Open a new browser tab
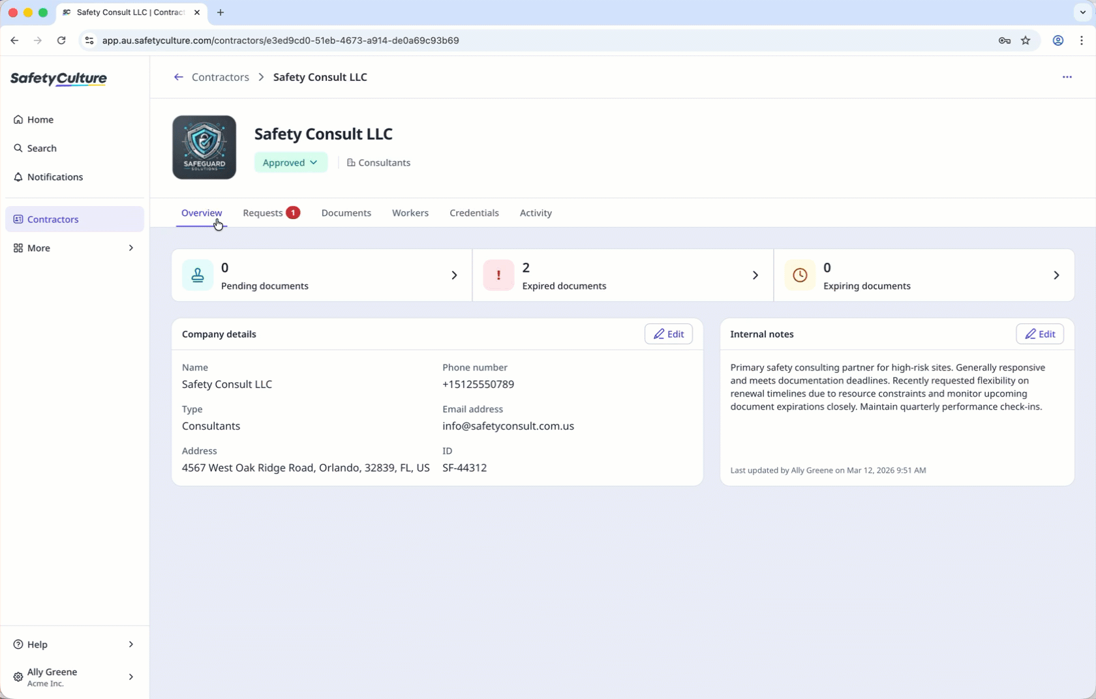Screen dimensions: 1096x699 [221, 12]
